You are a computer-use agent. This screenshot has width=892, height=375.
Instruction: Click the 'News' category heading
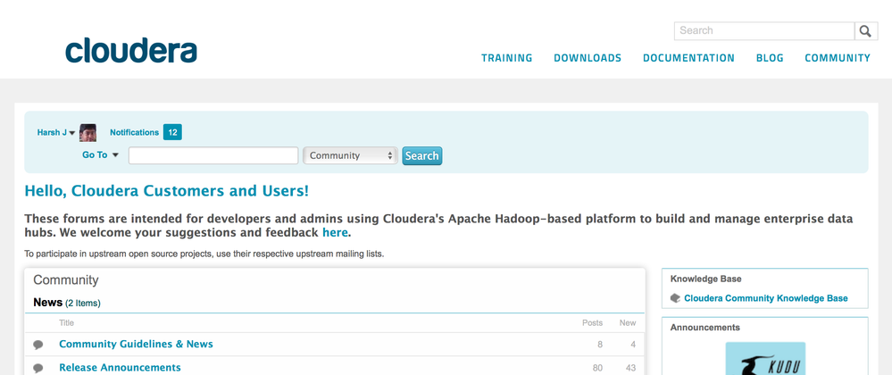pyautogui.click(x=48, y=303)
